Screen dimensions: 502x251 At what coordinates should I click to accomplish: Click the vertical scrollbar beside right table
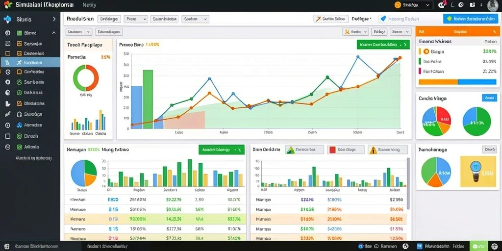pyautogui.click(x=408, y=183)
